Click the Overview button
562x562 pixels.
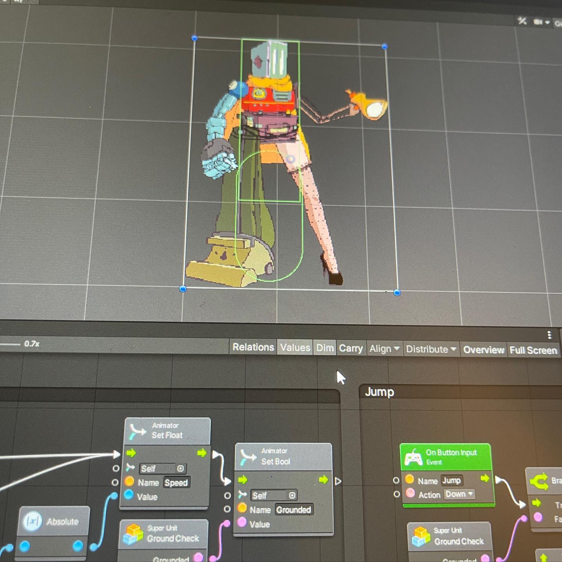tap(484, 350)
